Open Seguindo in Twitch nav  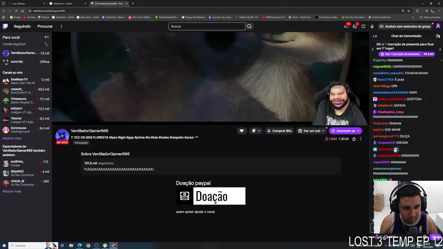[22, 26]
